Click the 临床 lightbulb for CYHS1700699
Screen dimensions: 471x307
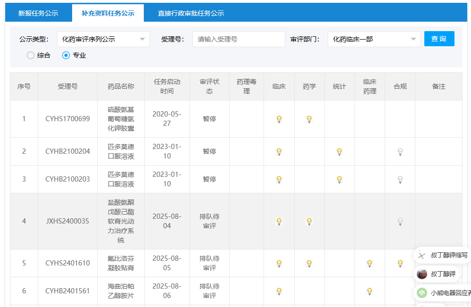279,119
